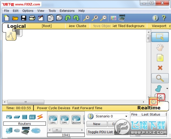Select the red X Delete tool

pos(160,68)
